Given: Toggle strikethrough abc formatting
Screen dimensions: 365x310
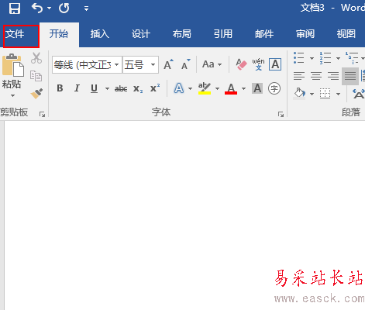Looking at the screenshot, I should point(121,89).
